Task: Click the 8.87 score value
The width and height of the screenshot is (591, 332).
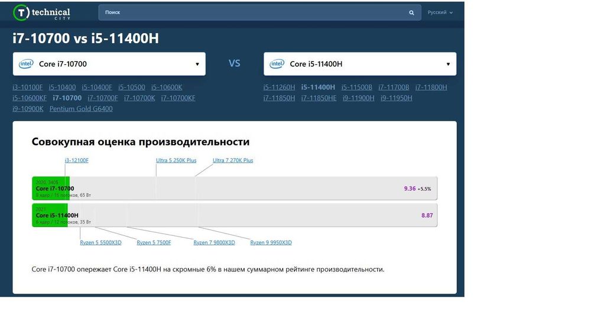Action: [x=427, y=215]
